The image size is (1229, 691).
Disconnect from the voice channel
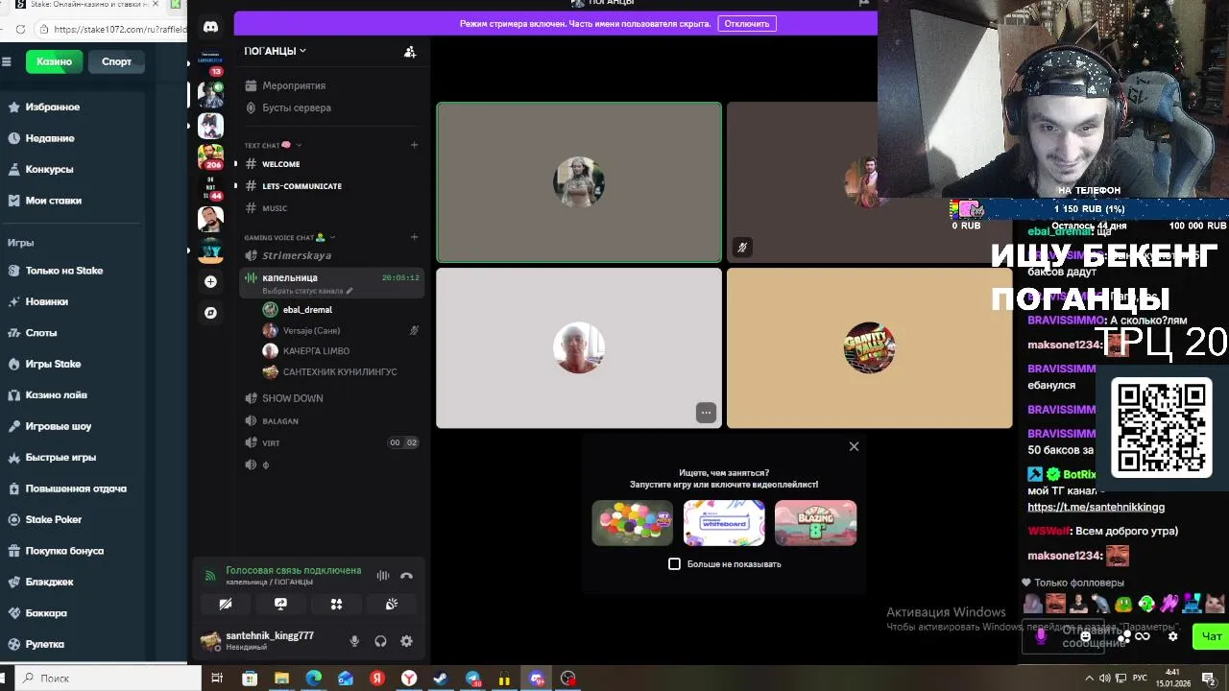[406, 576]
